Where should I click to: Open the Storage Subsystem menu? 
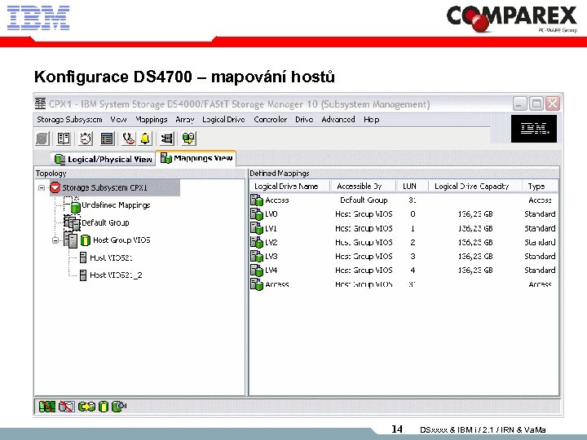coord(69,120)
